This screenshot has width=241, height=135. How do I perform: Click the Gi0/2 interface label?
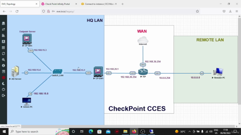(143, 65)
